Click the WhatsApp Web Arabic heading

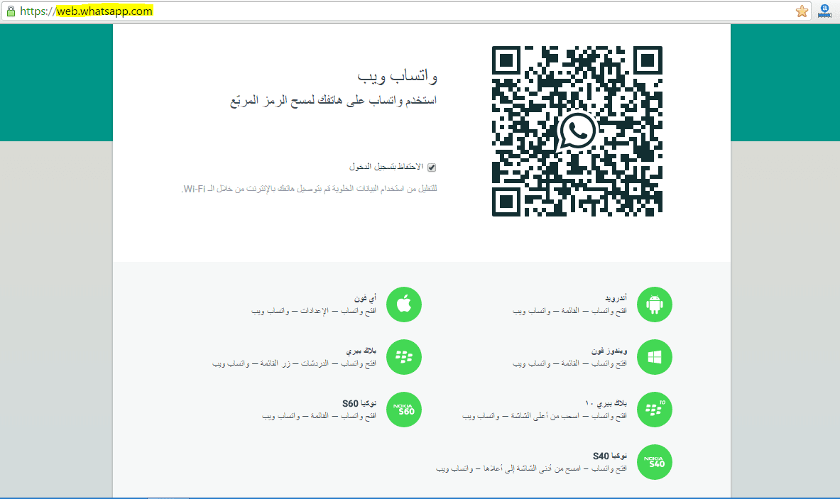[x=398, y=77]
